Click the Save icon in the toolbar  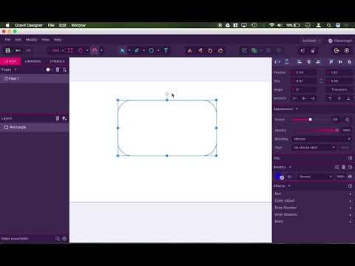click(8, 50)
